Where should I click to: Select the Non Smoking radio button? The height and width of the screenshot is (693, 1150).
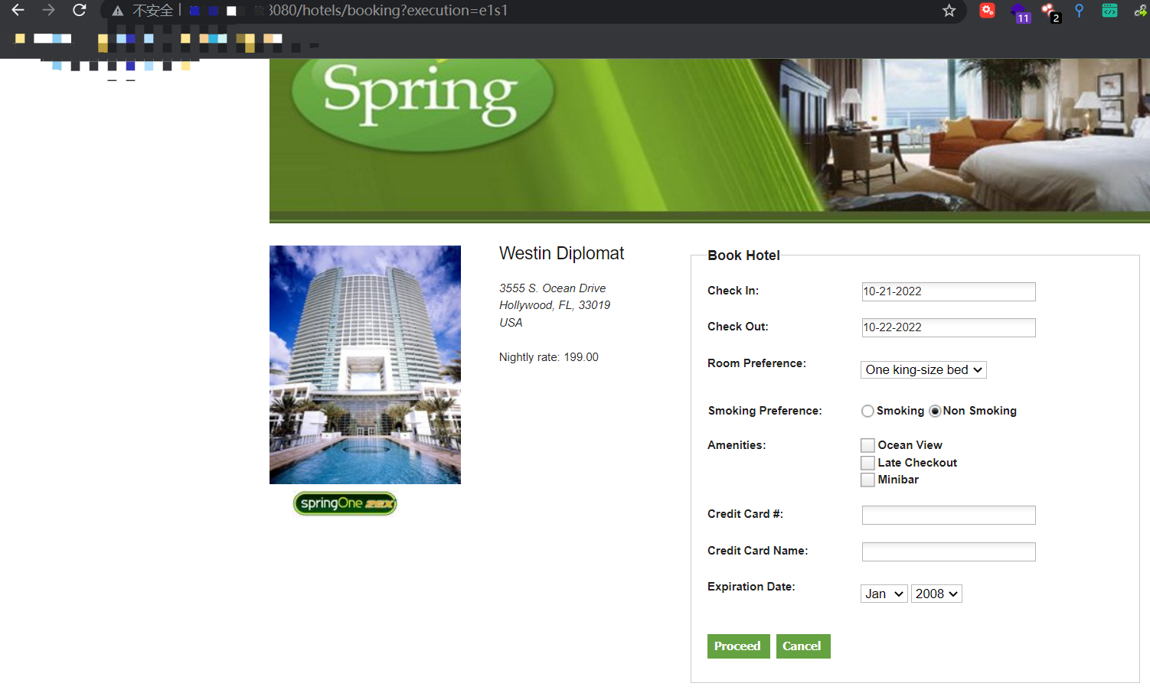coord(935,411)
